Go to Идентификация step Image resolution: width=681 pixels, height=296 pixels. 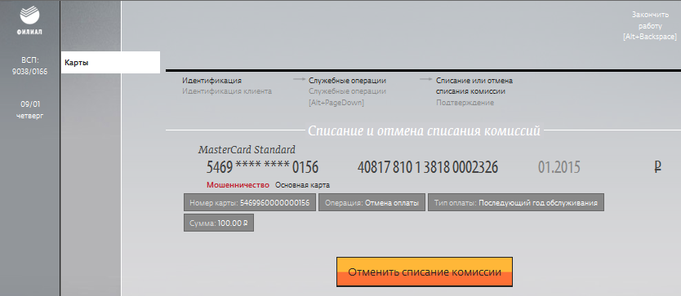click(212, 81)
